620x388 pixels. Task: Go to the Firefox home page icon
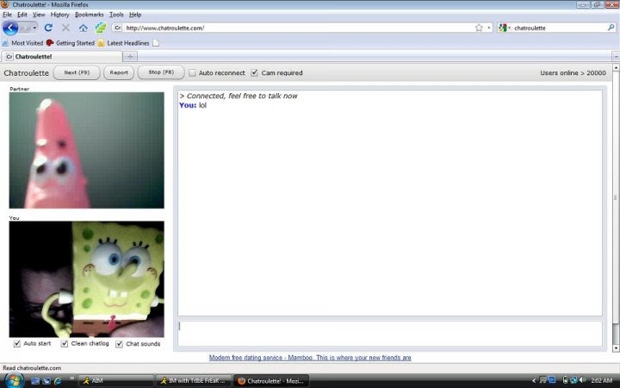point(83,28)
